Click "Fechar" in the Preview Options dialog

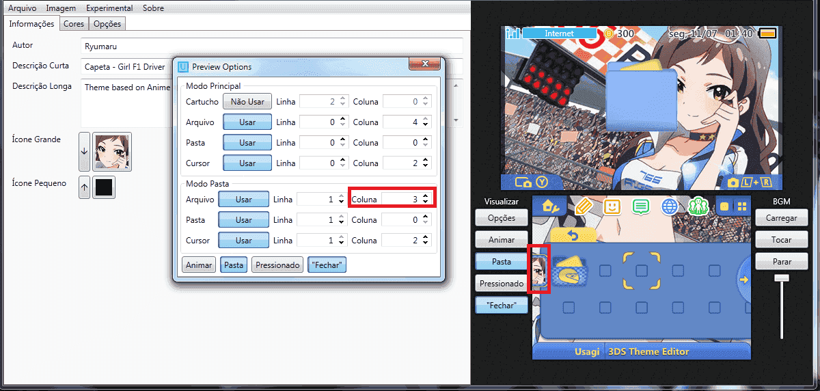point(327,265)
